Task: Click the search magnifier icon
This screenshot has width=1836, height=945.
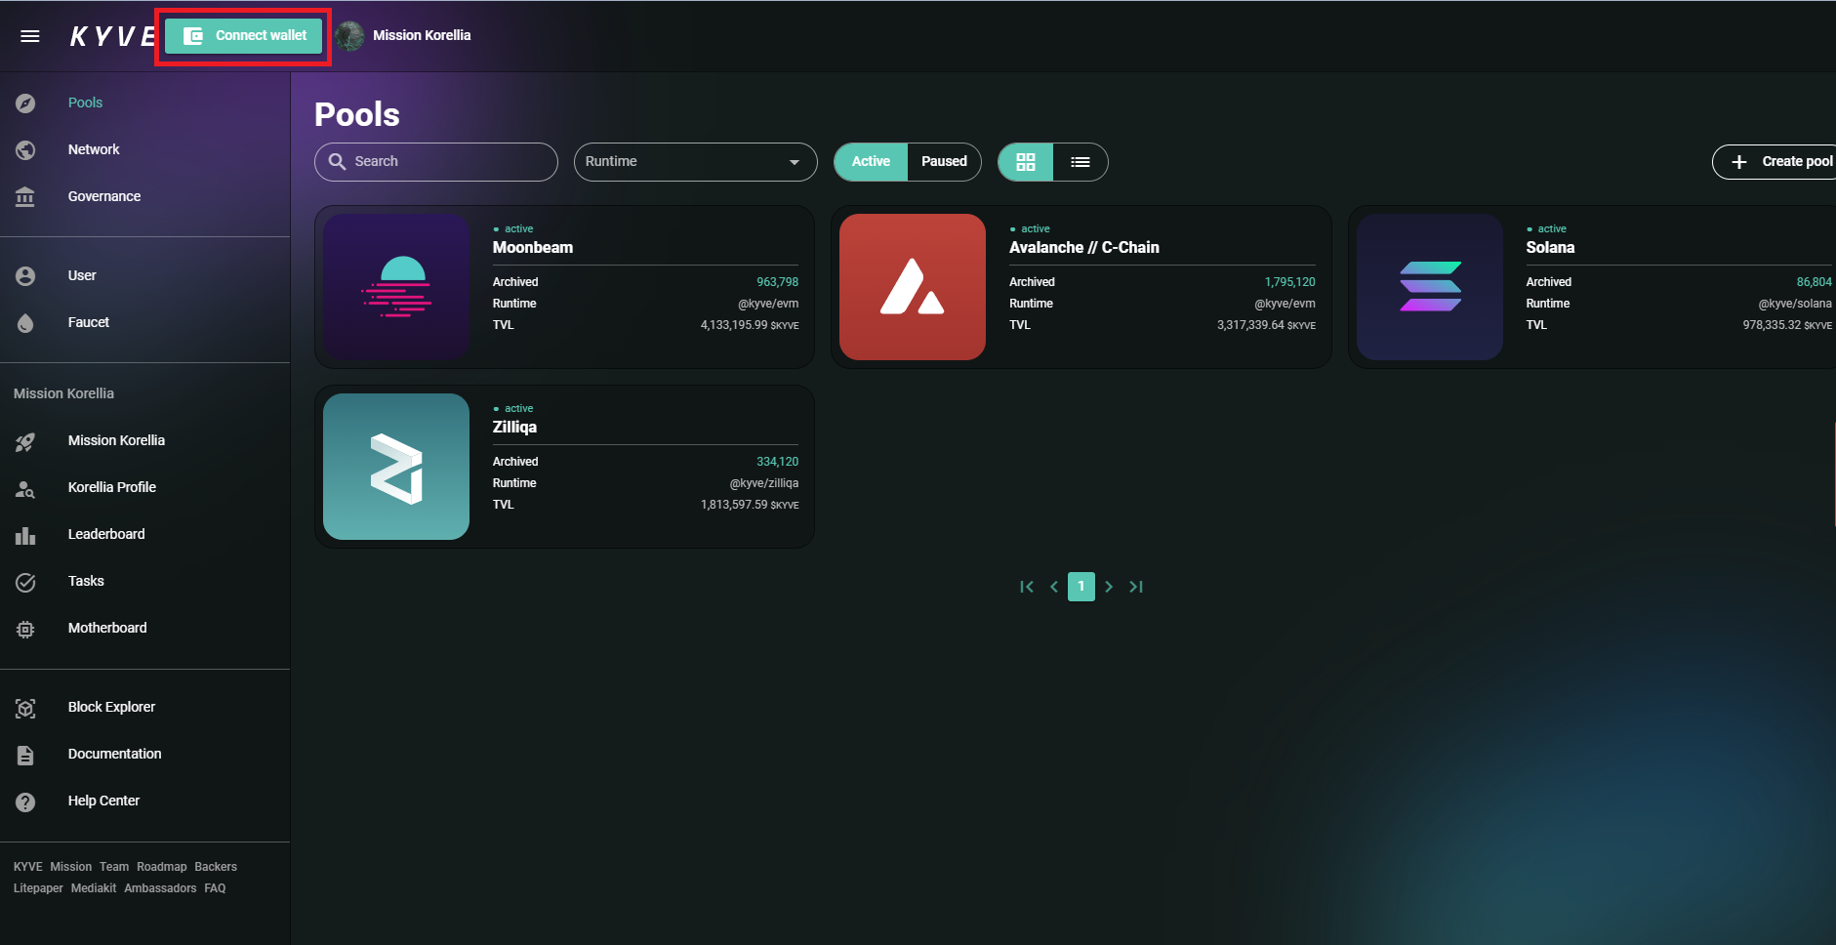Action: (x=337, y=161)
